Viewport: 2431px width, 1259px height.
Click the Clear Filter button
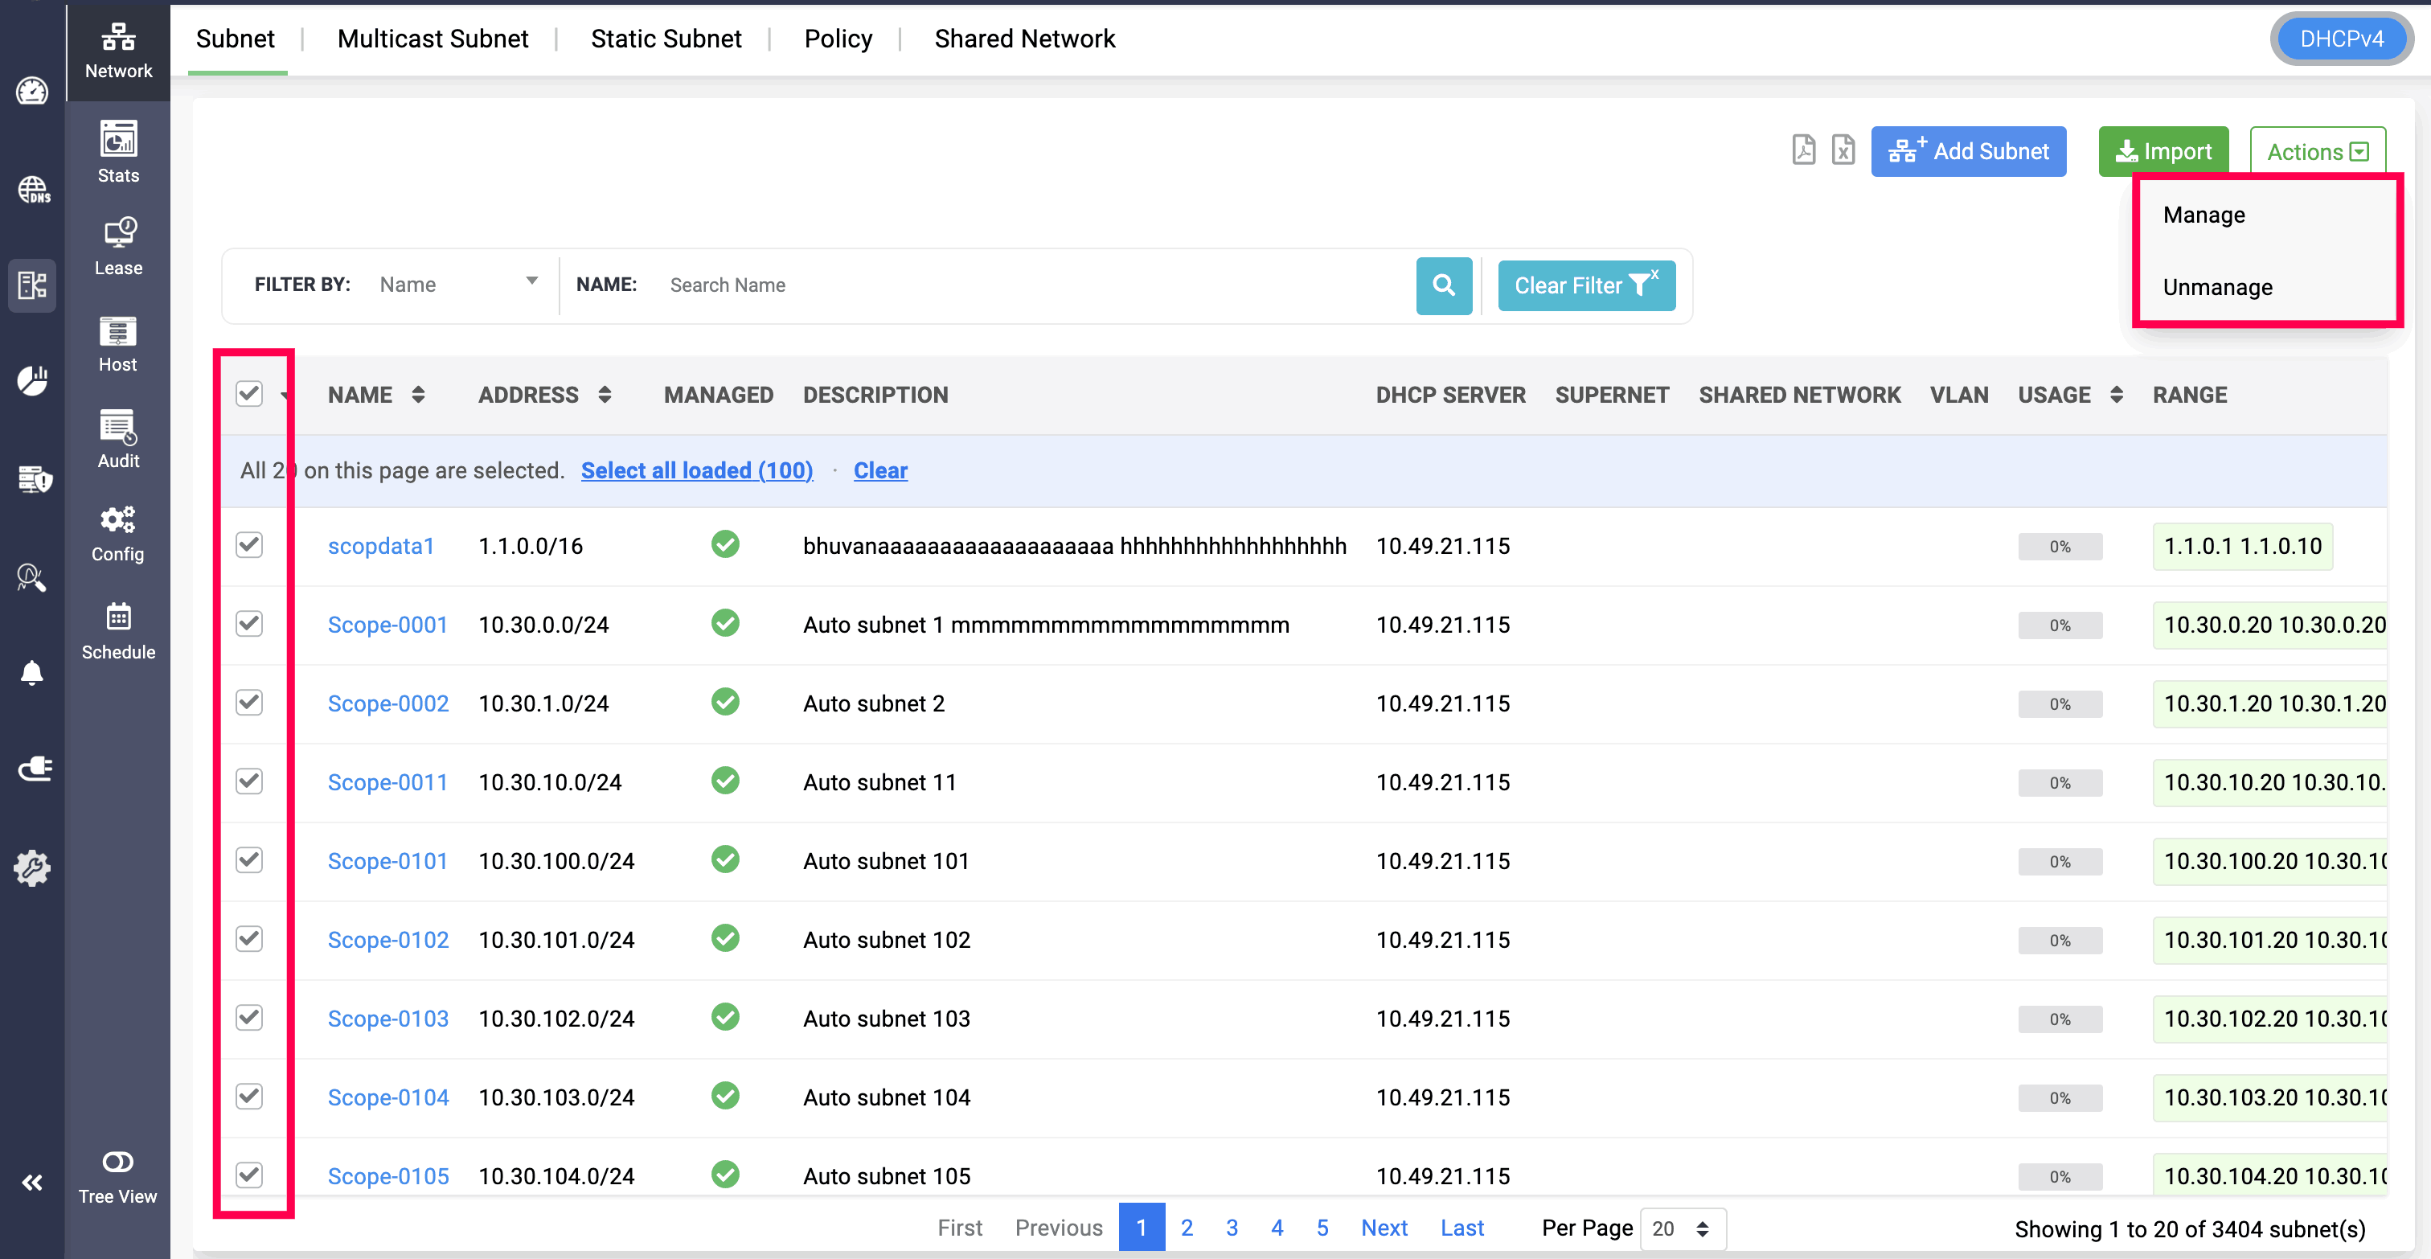point(1586,285)
